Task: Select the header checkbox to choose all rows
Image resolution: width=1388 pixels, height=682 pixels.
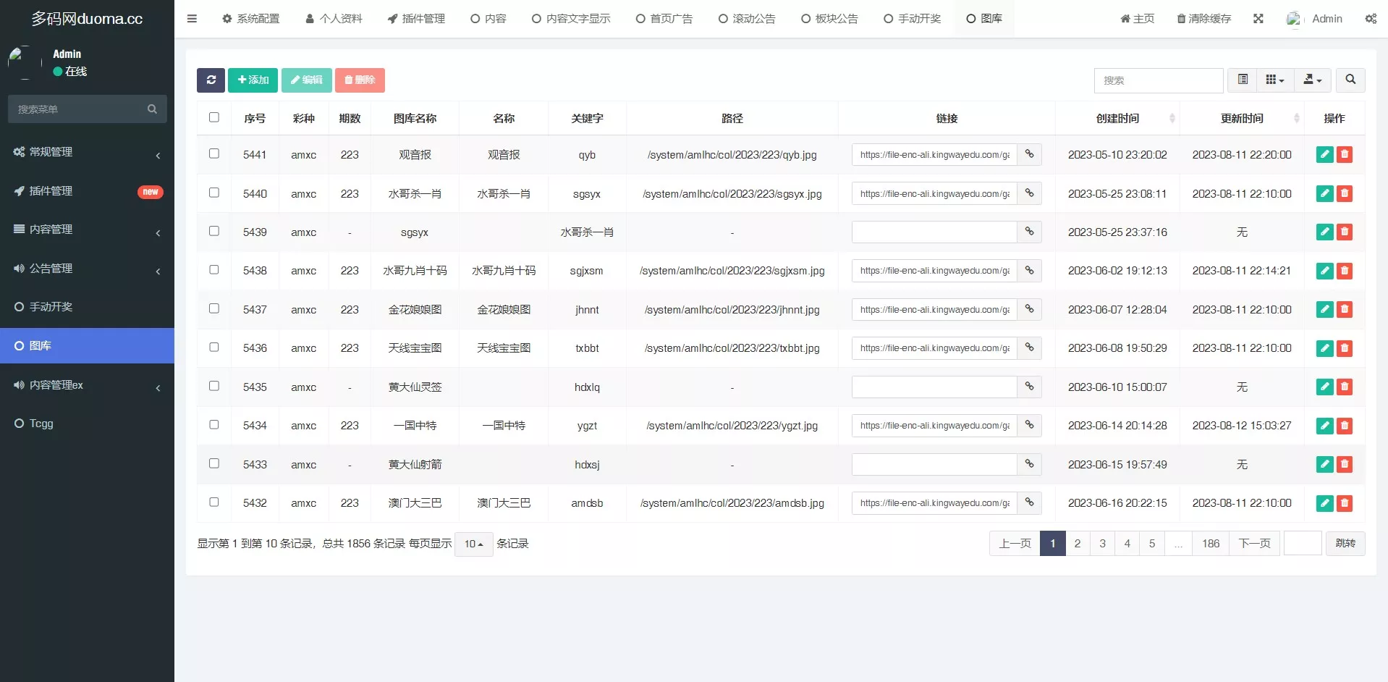Action: click(213, 117)
